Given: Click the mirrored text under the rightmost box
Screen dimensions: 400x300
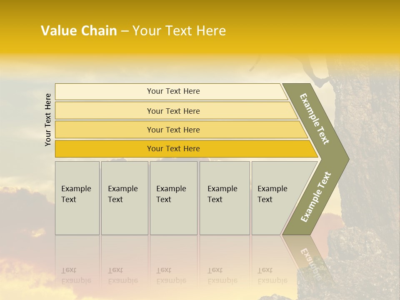Looking at the screenshot, I should point(272,275).
